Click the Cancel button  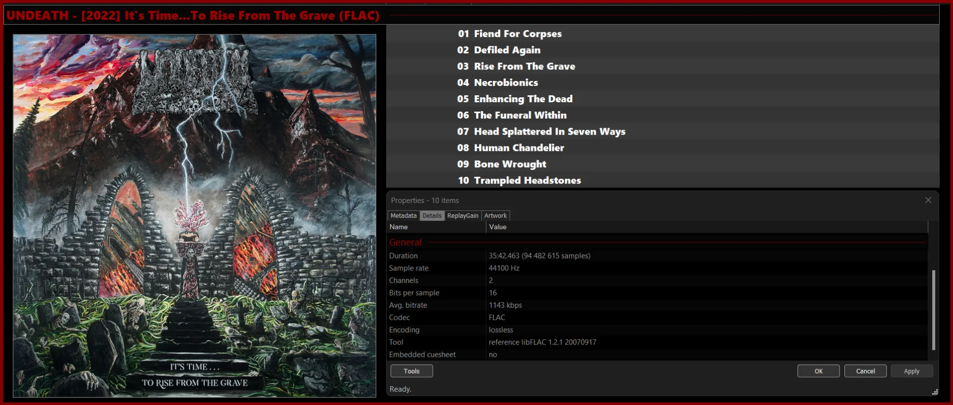865,371
